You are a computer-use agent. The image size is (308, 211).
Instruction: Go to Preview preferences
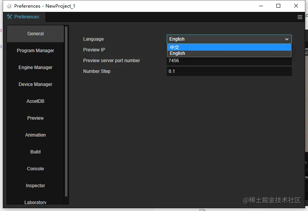[35, 118]
